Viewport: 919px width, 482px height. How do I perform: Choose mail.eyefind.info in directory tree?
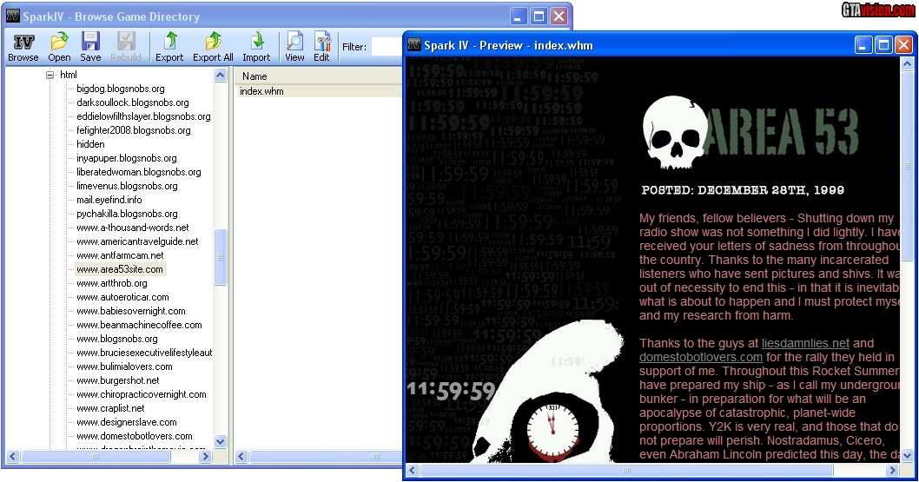tap(109, 200)
